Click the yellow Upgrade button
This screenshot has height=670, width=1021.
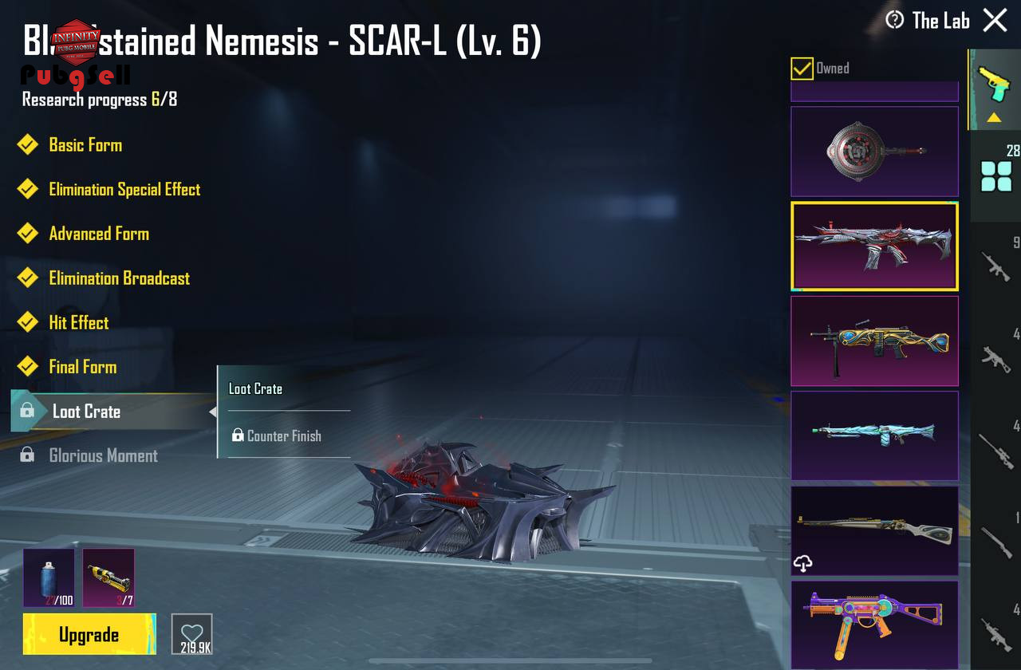pos(89,634)
